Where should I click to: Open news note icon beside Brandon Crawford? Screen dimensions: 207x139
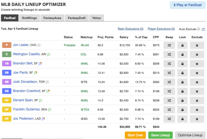[48, 91]
